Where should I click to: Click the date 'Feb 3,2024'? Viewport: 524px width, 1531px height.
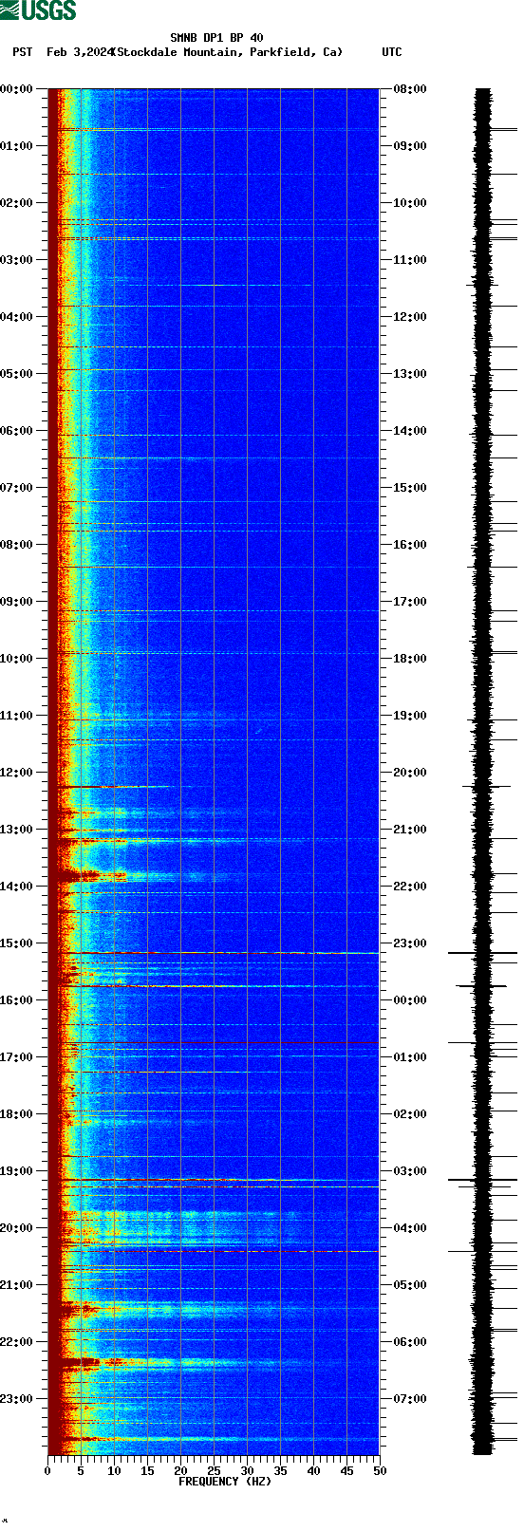[x=80, y=52]
